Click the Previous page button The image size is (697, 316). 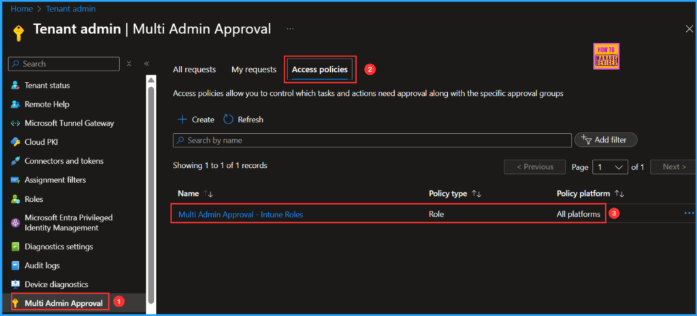535,167
